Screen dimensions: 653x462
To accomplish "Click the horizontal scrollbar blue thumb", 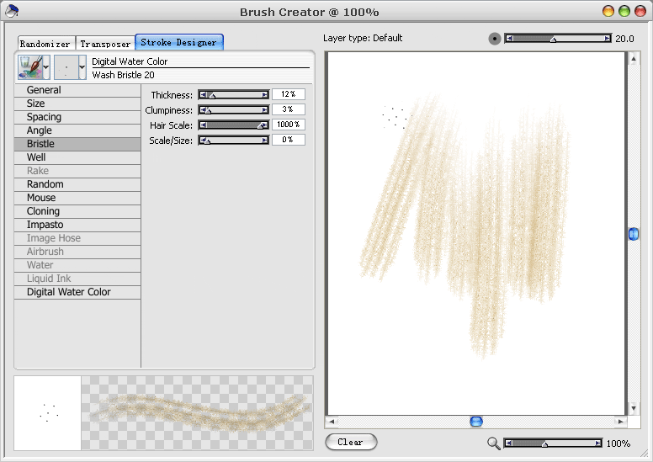I will 476,422.
